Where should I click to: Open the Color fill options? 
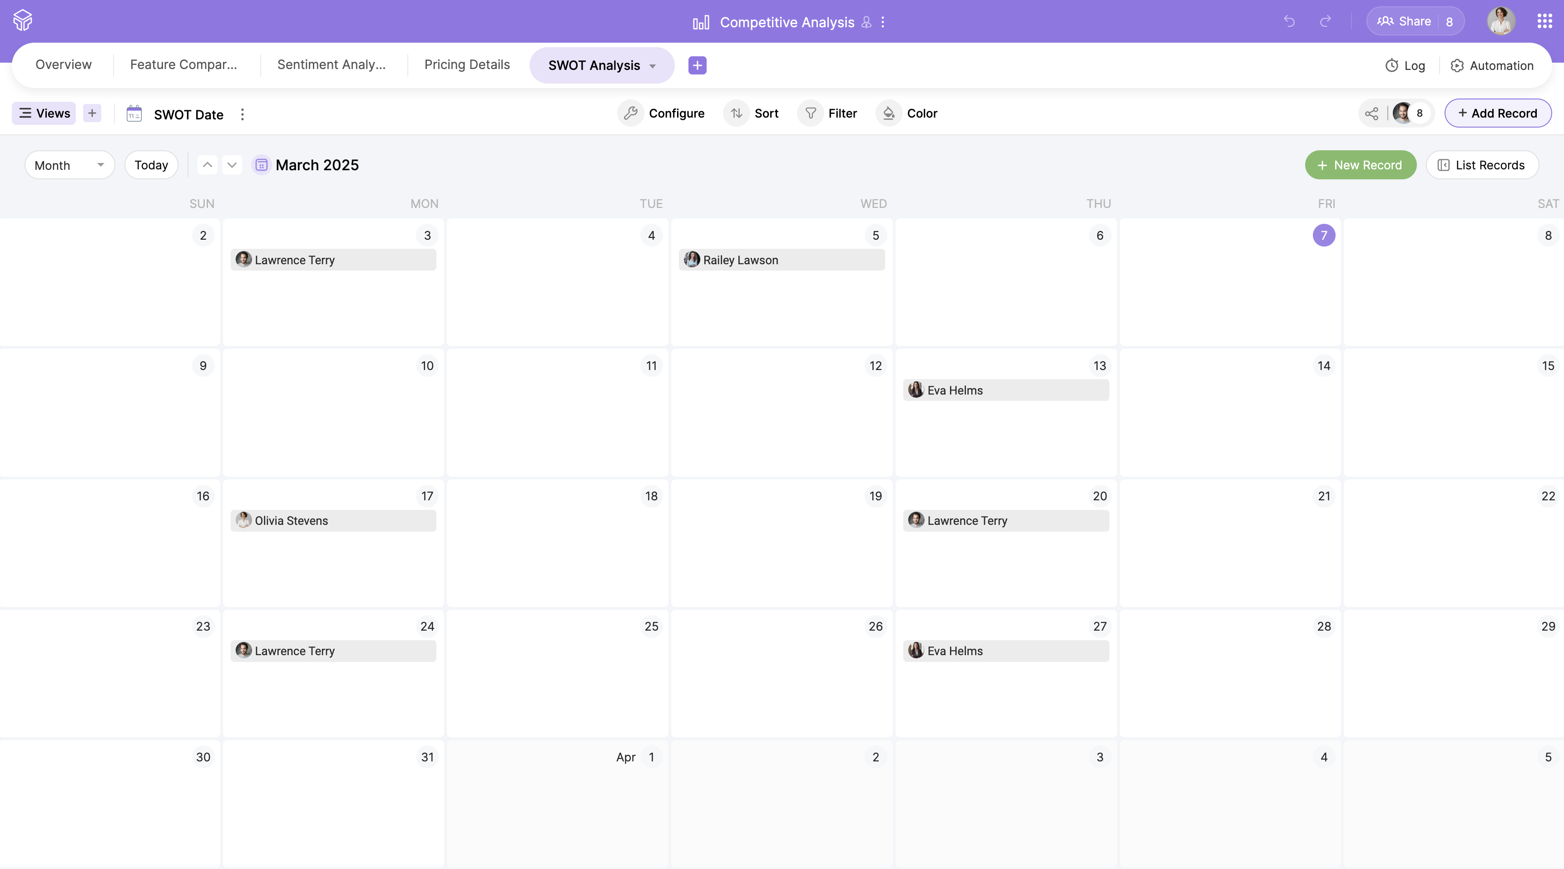pos(907,113)
